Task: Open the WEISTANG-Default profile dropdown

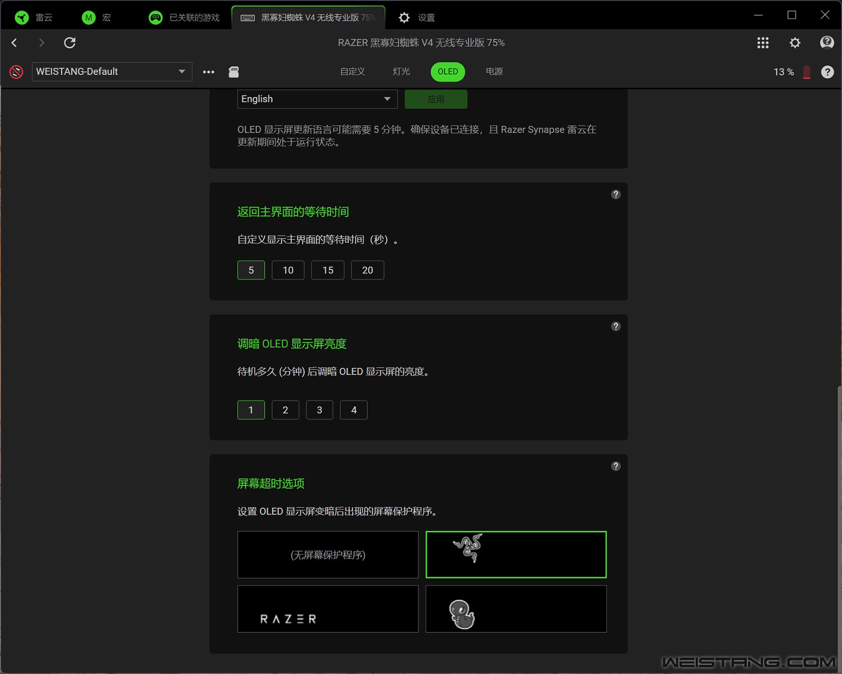Action: coord(112,72)
